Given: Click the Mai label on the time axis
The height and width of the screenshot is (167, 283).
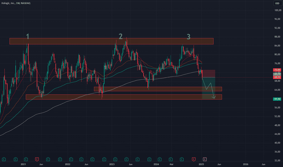Looking at the screenshot, I should [x=172, y=164].
